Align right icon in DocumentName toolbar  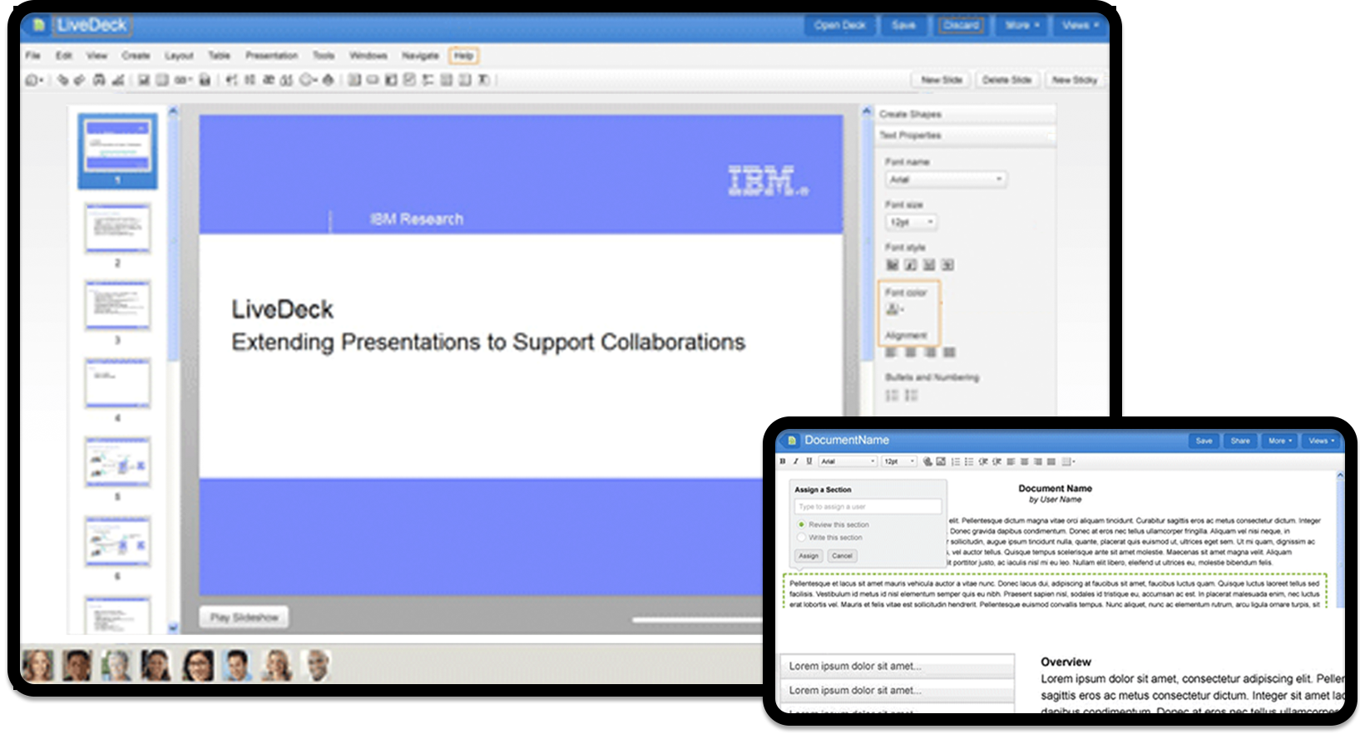[1037, 461]
